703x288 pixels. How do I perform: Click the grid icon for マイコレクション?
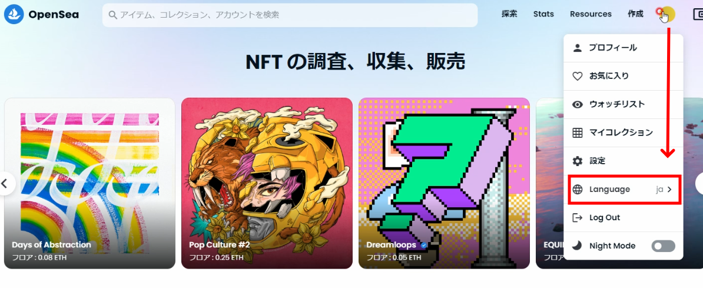point(578,133)
